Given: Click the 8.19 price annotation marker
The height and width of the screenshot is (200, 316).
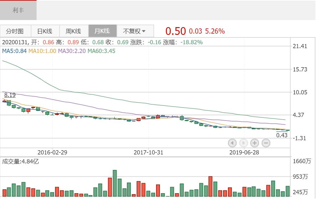Looking at the screenshot, I should click(x=10, y=95).
